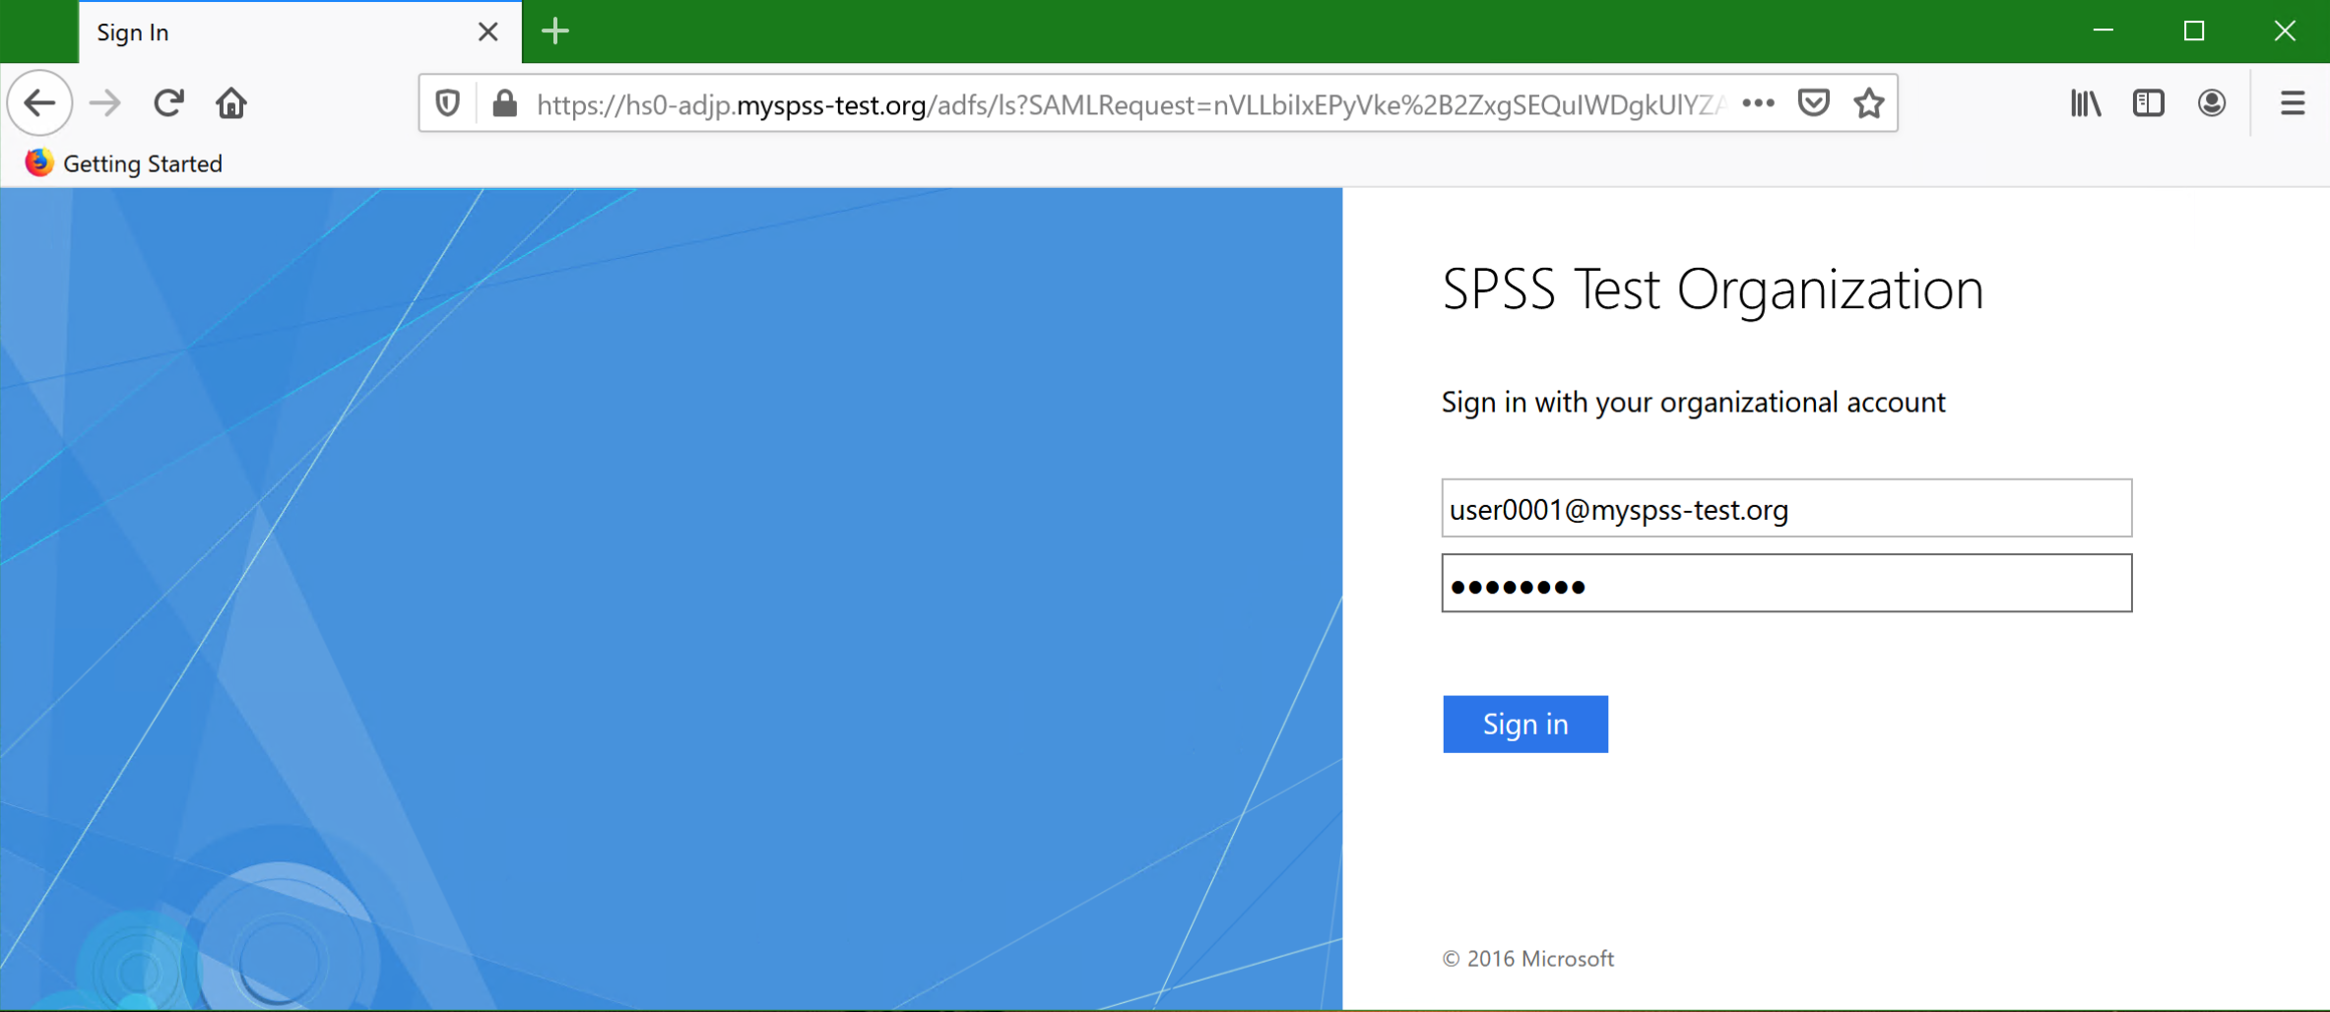Click the address bar URL
Screen dimensions: 2330x1012
(1131, 104)
